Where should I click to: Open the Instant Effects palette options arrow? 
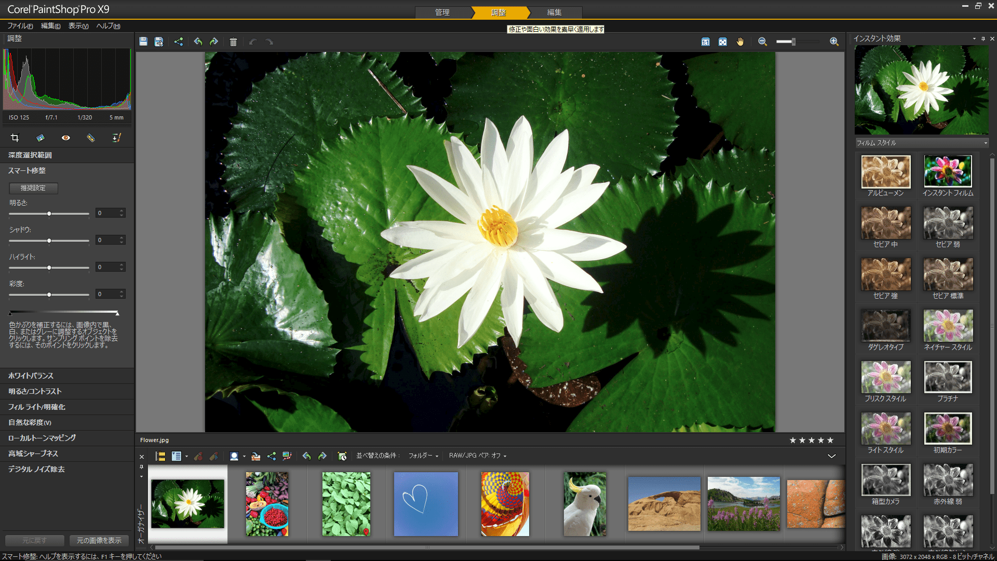point(974,38)
